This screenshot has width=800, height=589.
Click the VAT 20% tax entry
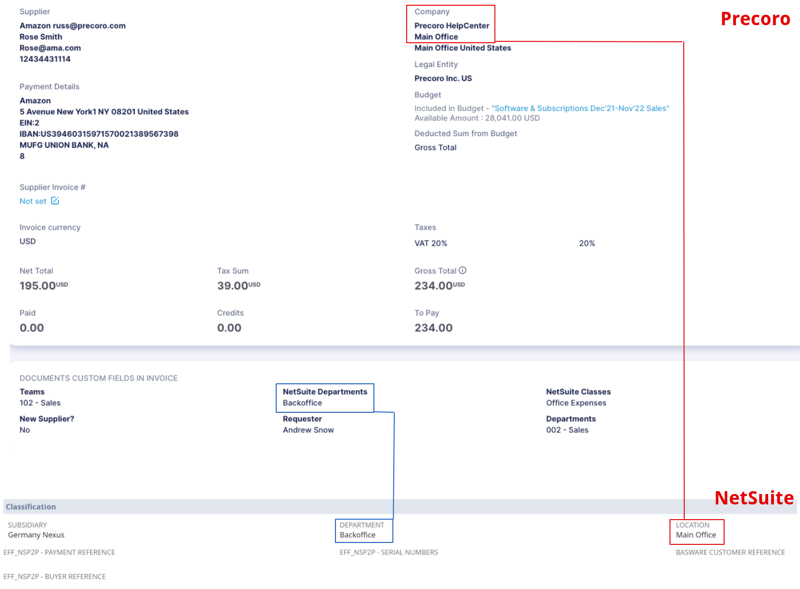tap(431, 243)
